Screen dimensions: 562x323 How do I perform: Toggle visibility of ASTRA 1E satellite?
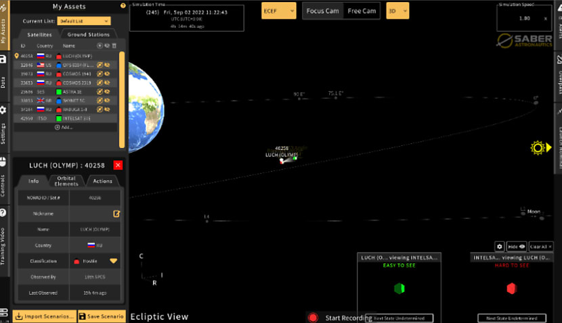[107, 92]
